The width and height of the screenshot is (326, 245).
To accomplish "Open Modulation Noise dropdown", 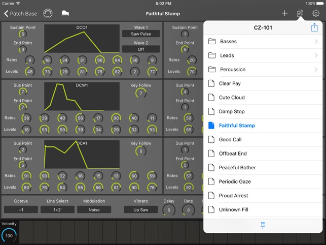I will pos(94,209).
